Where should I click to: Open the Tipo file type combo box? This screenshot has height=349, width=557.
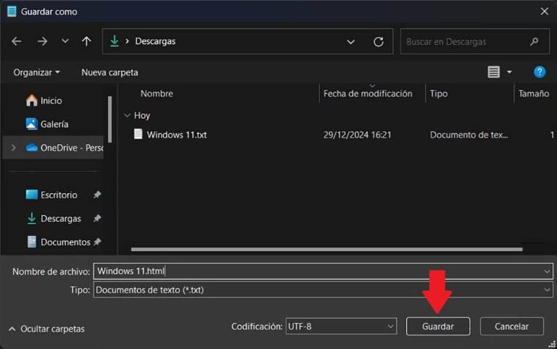[x=323, y=290]
